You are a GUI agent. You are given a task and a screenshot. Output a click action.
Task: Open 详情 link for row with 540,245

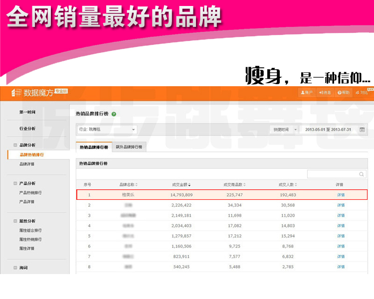(x=341, y=267)
